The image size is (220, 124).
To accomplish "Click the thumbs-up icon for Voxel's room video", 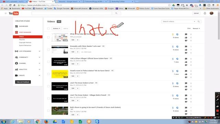I will coord(186,74).
